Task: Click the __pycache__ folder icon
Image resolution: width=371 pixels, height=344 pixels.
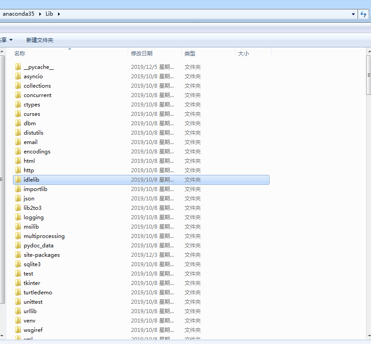Action: [x=18, y=67]
